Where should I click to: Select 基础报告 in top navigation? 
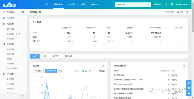(58, 5)
